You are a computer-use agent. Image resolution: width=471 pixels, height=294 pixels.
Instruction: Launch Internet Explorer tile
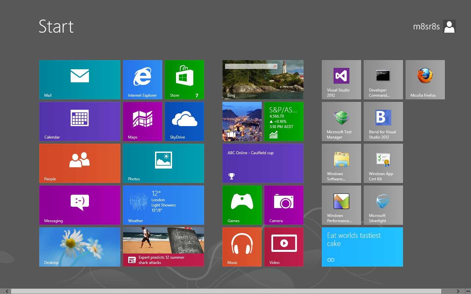tap(143, 80)
